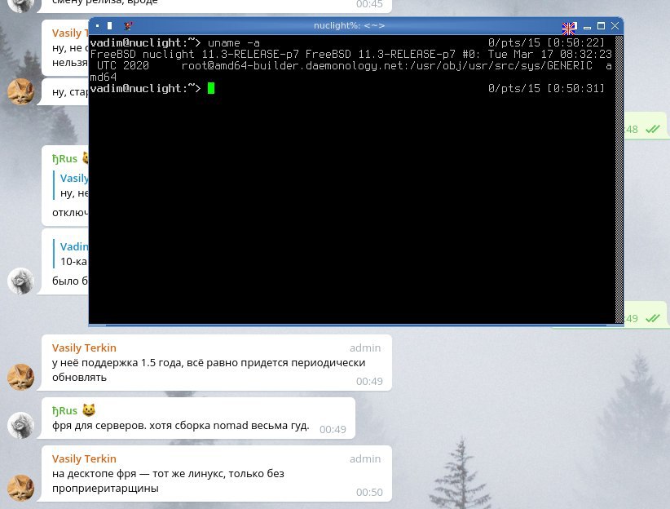Screen dimensions: 670x509
Task: Click 'admin' badge on the 00:50 Vasily message
Action: pyautogui.click(x=365, y=459)
